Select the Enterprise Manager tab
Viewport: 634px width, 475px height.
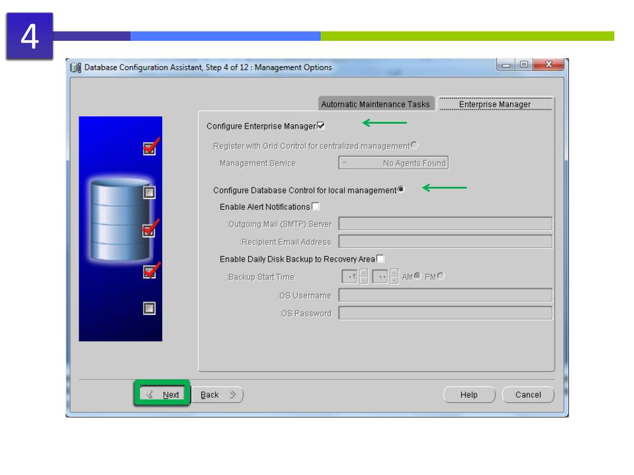[x=495, y=104]
